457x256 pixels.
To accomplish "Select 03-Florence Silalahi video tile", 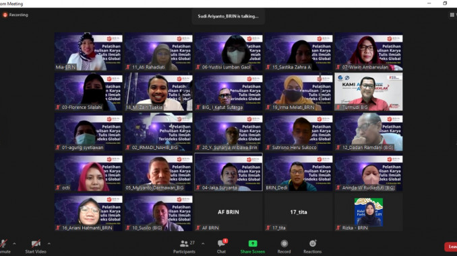I will (x=88, y=91).
